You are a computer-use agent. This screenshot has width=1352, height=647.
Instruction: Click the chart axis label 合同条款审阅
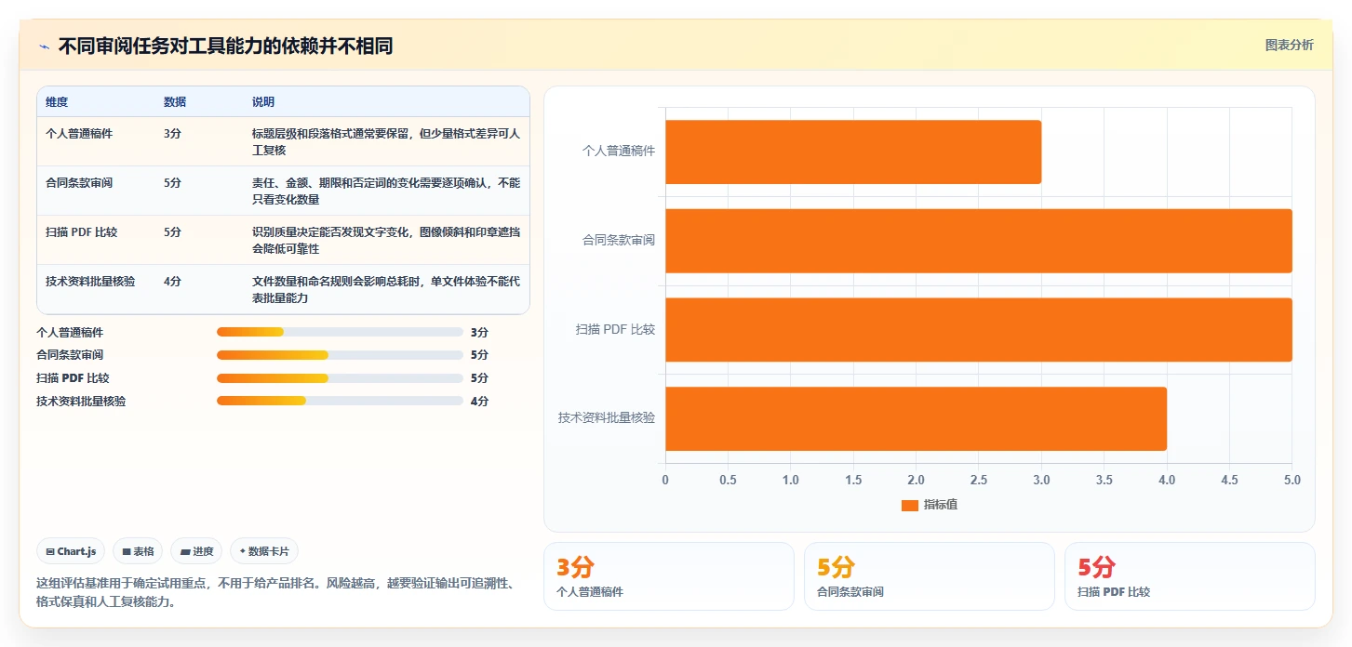click(x=619, y=240)
